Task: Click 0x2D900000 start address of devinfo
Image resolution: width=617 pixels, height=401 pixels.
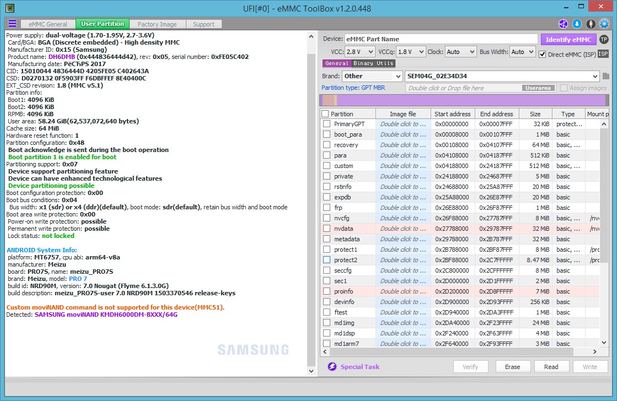Action: tap(452, 302)
